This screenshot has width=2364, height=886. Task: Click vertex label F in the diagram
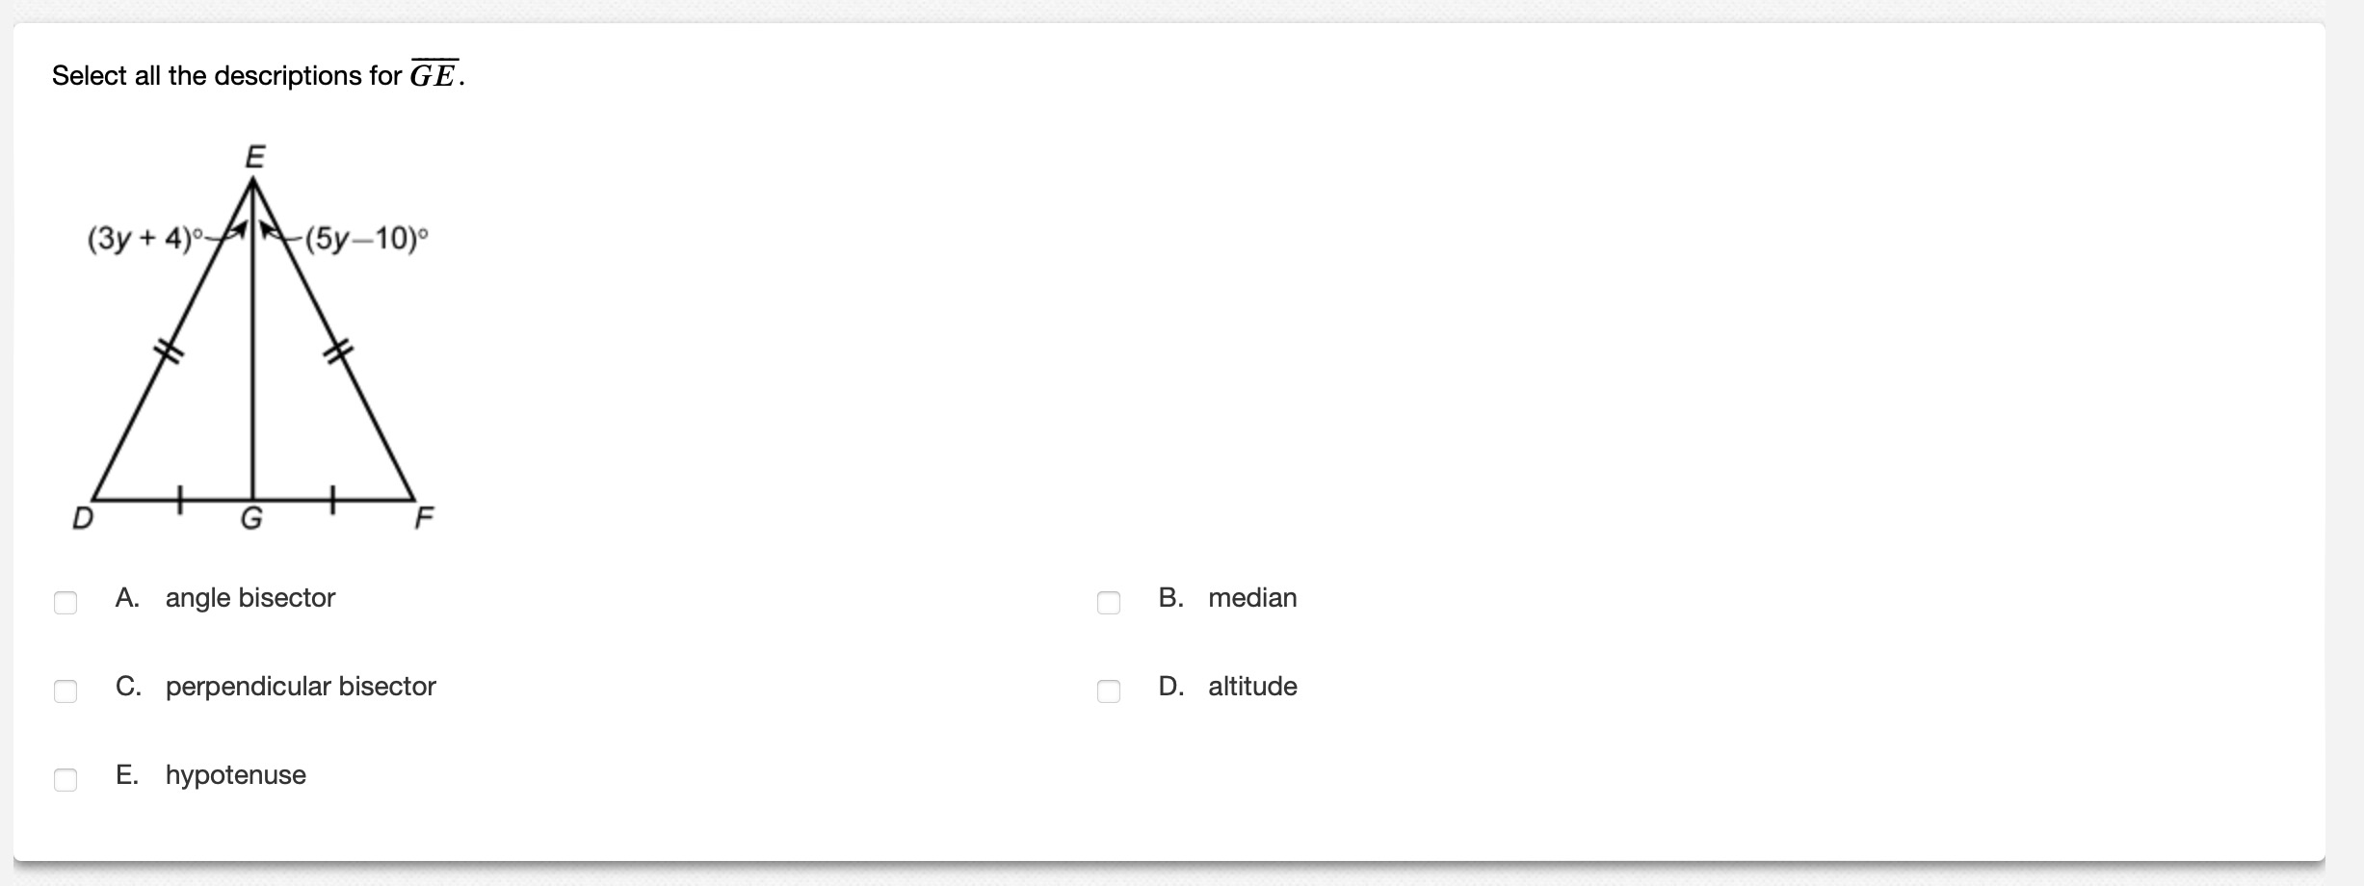coord(424,520)
